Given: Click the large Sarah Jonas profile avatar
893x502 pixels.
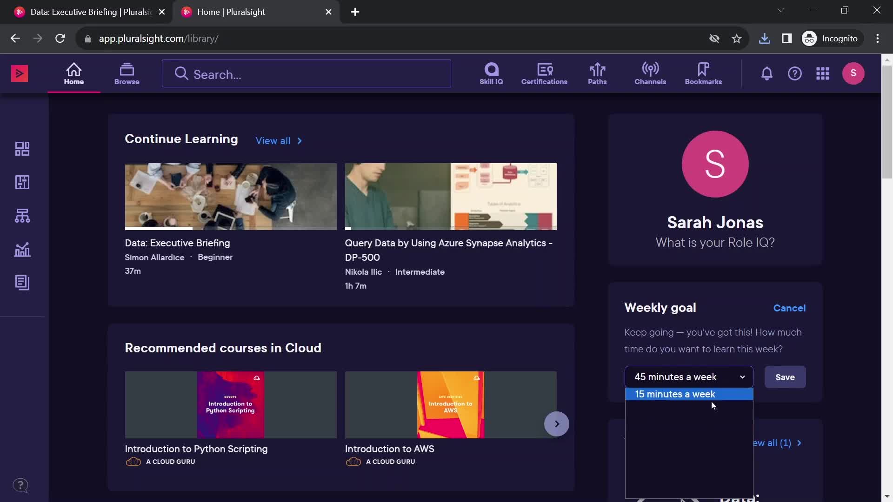Looking at the screenshot, I should (715, 164).
